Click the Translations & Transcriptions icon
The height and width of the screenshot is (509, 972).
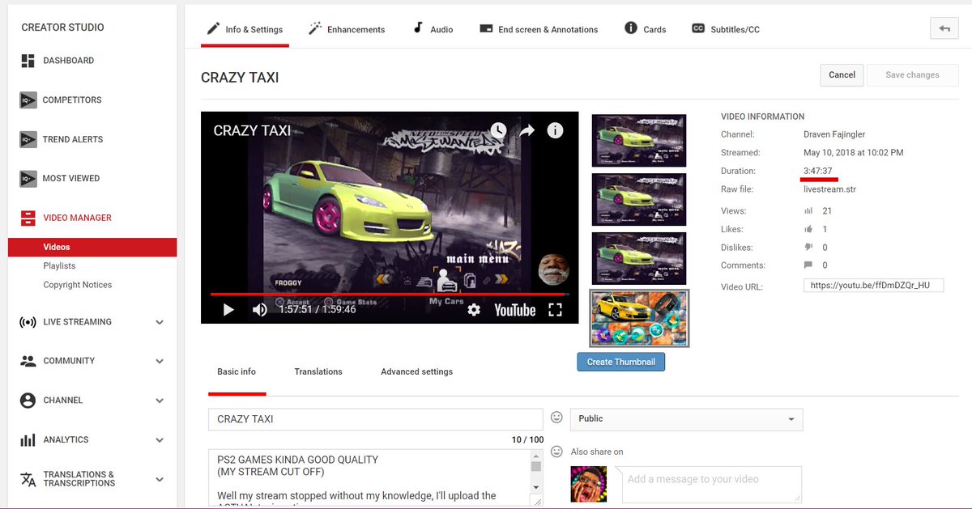tap(28, 479)
